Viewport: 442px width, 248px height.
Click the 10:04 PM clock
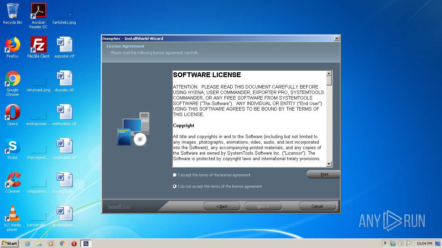coord(424,244)
